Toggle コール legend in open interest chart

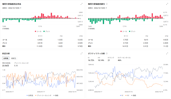click(124, 31)
